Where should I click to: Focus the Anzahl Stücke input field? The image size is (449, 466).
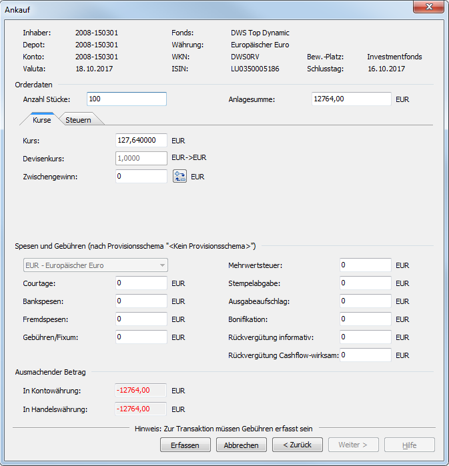pyautogui.click(x=126, y=99)
